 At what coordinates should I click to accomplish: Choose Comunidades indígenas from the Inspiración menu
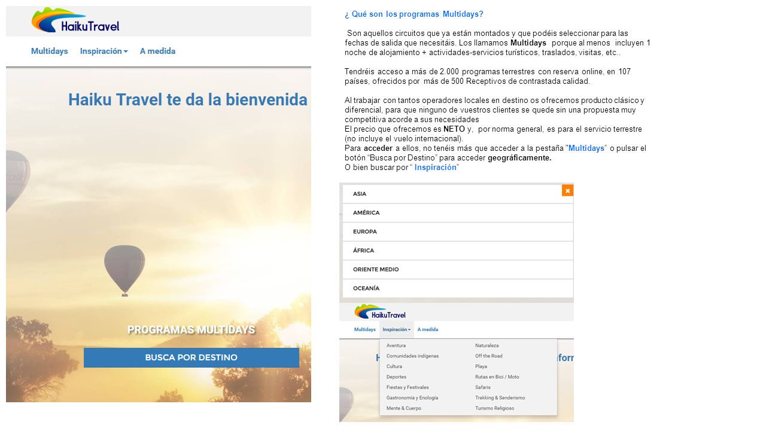click(x=412, y=356)
